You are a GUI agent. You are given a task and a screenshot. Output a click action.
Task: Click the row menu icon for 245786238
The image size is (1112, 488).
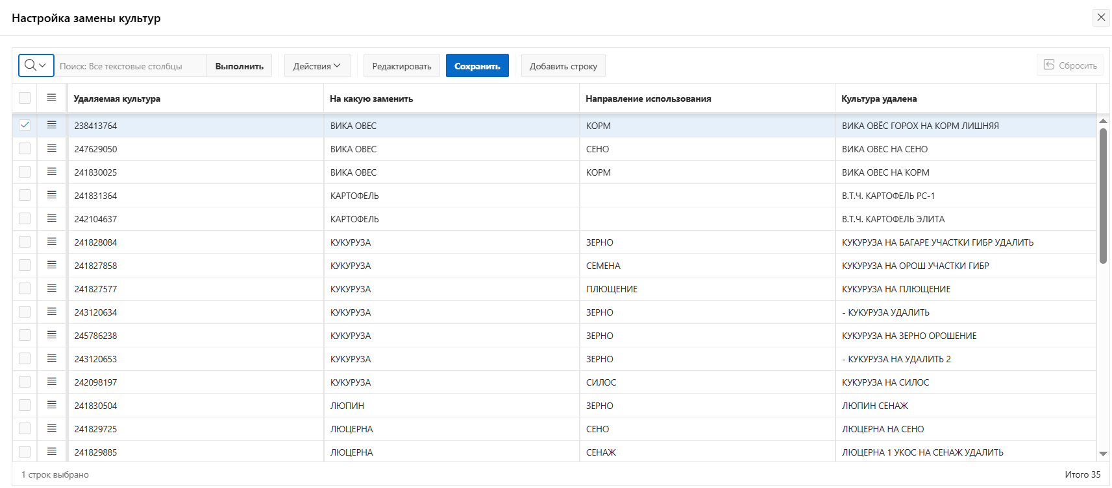tap(52, 335)
